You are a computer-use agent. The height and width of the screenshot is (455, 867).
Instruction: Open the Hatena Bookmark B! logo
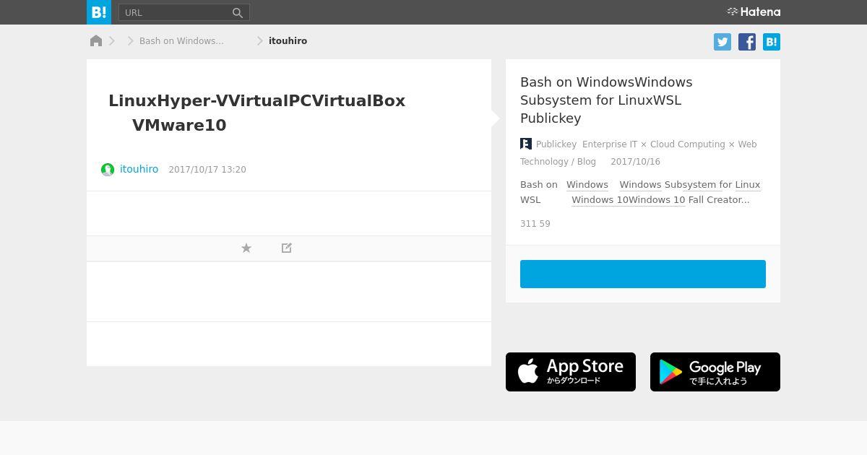pyautogui.click(x=99, y=12)
